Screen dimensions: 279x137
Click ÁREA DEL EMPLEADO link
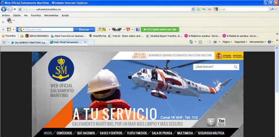click(139, 56)
